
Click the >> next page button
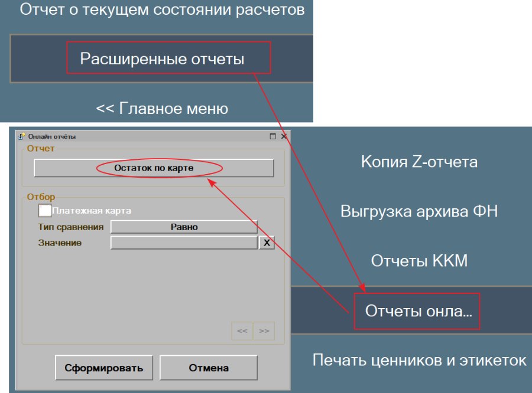click(264, 330)
